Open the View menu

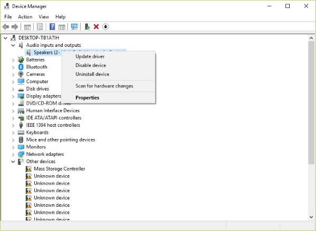tap(44, 17)
